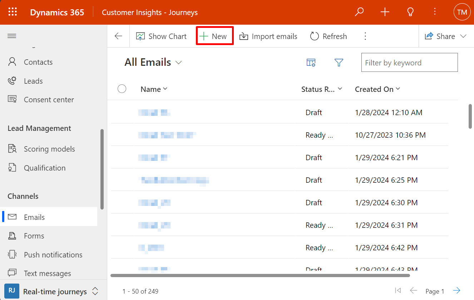Open Scoring models in sidebar
Image resolution: width=474 pixels, height=300 pixels.
point(49,149)
